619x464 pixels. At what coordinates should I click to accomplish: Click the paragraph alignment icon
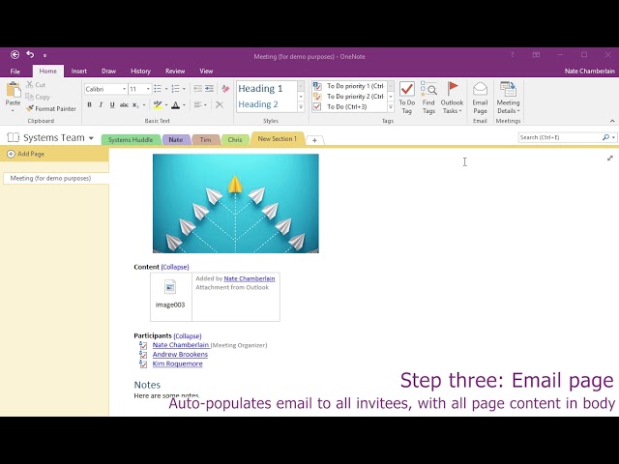pyautogui.click(x=197, y=104)
